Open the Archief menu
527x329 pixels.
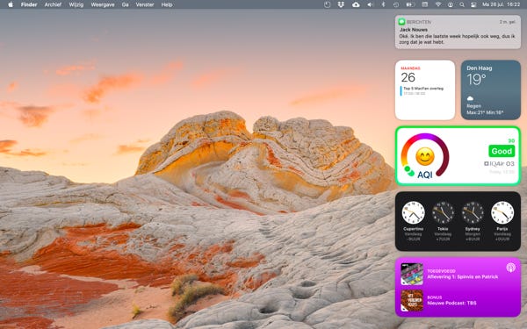click(x=53, y=4)
